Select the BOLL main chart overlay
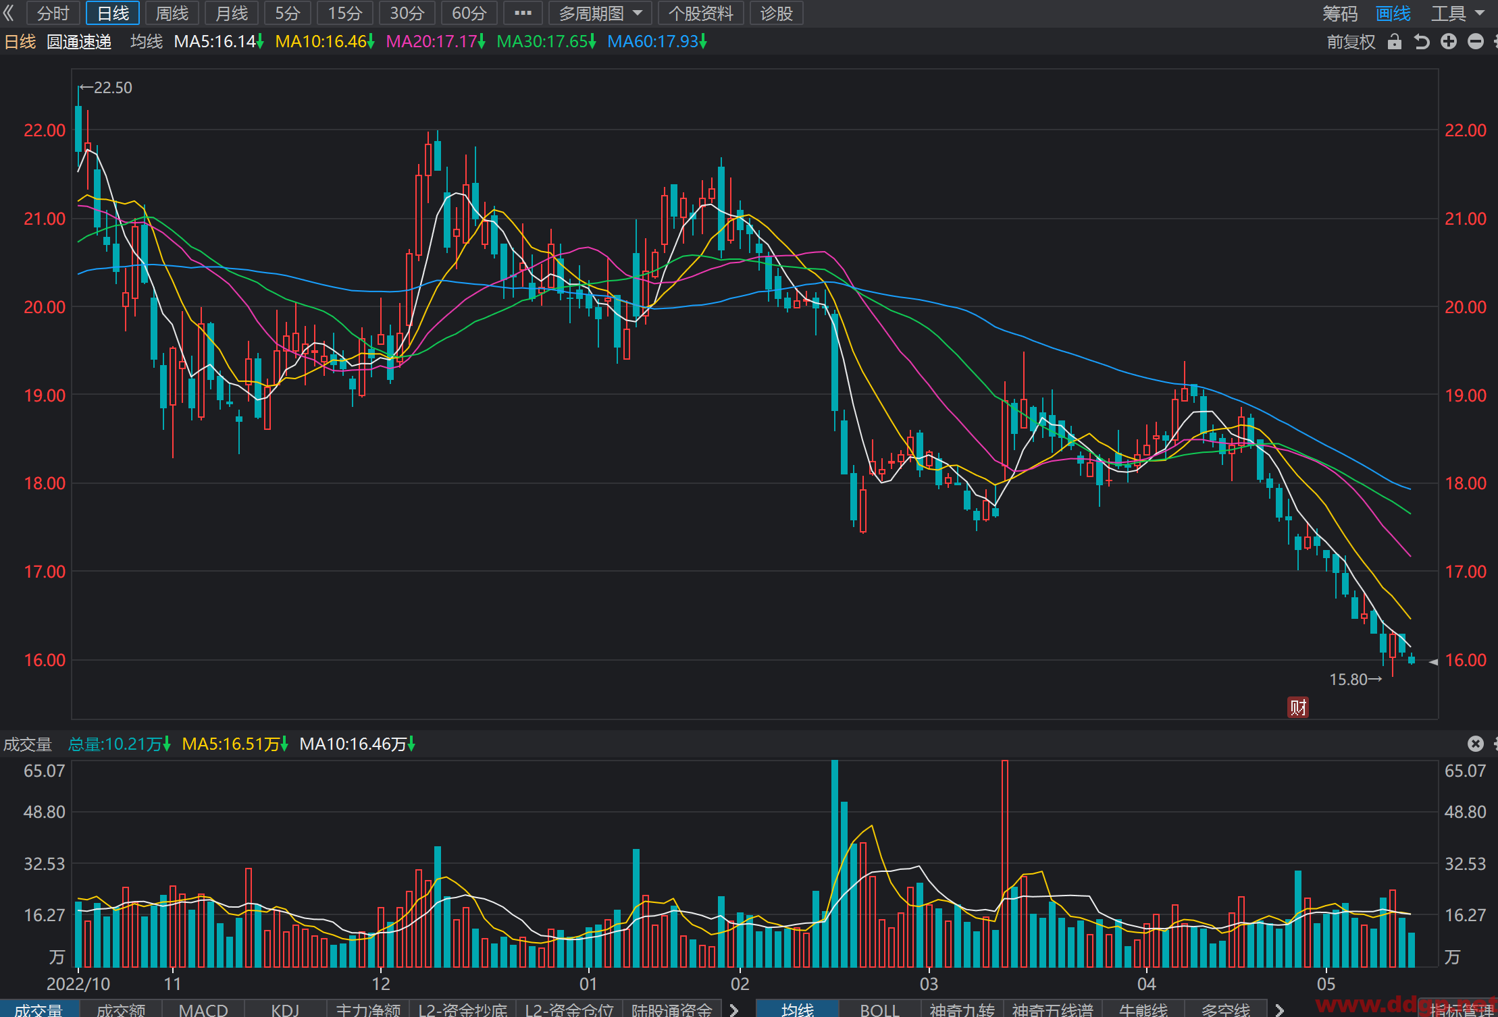 [879, 1010]
